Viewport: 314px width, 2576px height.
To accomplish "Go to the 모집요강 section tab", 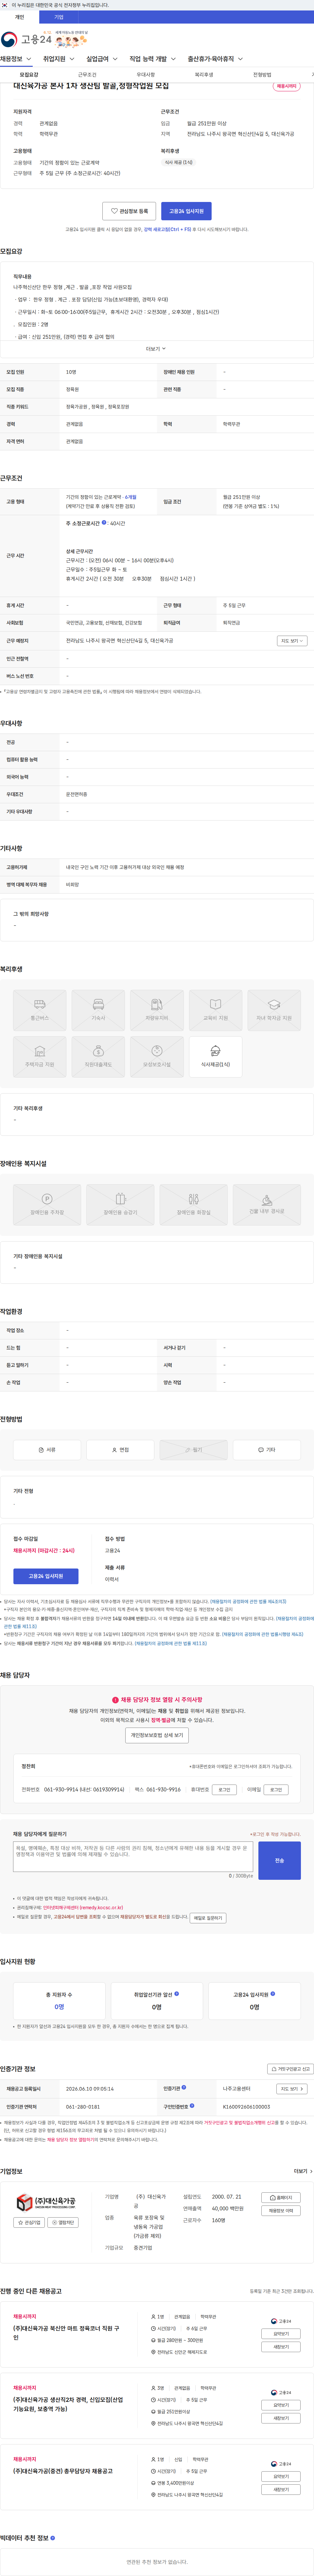I will point(29,75).
